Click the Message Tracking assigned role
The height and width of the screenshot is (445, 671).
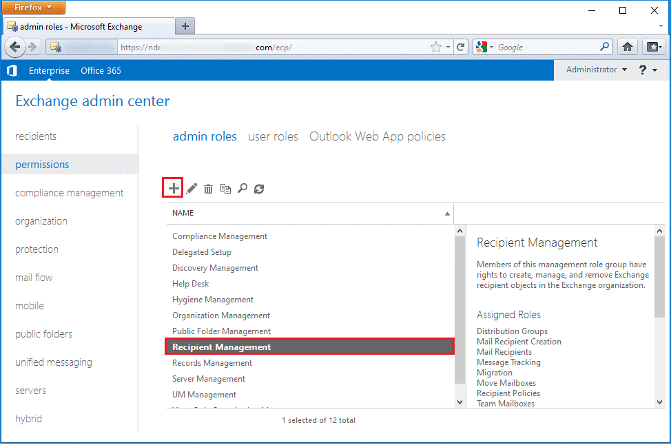[x=509, y=362]
